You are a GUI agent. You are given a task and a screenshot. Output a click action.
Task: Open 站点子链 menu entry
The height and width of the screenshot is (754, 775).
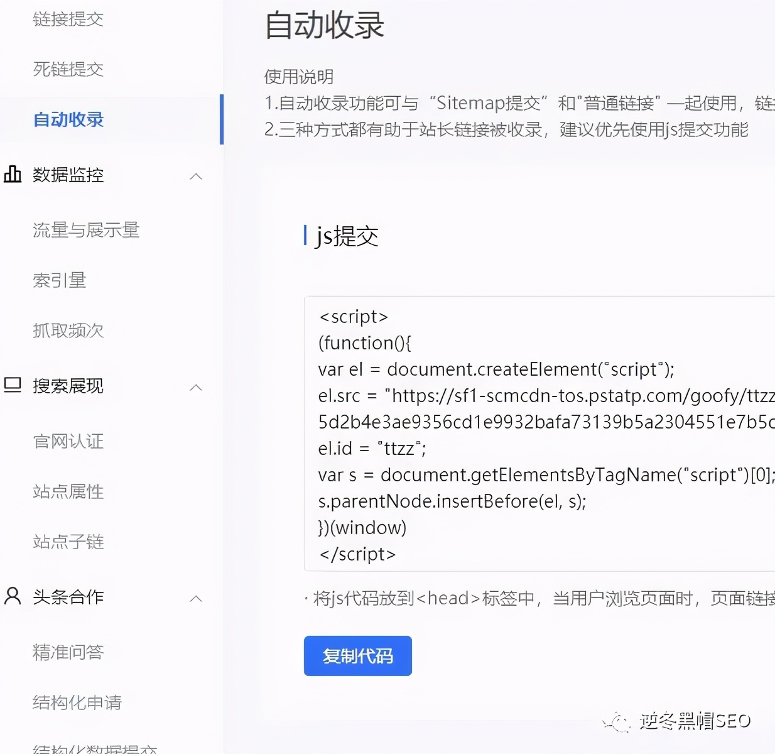[x=68, y=542]
